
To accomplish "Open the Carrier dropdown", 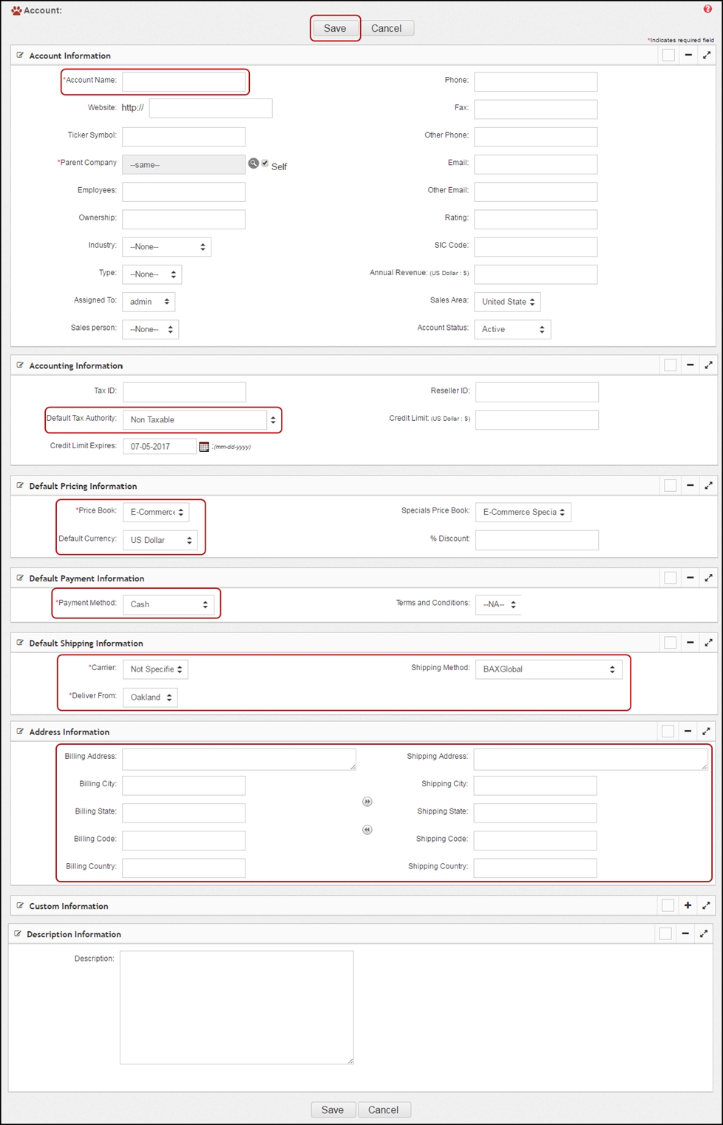I will click(x=155, y=669).
